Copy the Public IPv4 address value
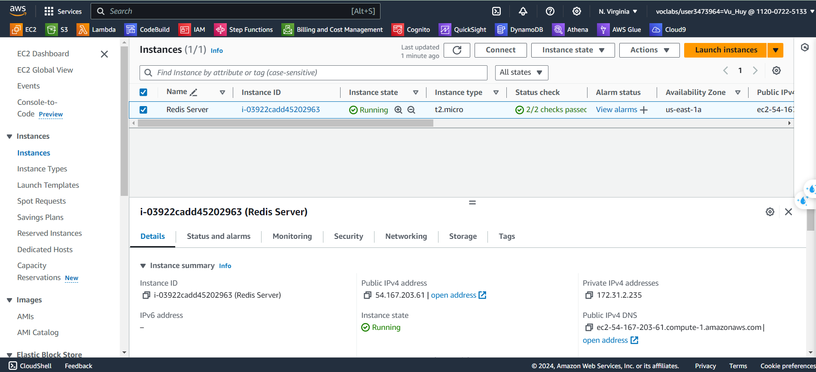 [x=367, y=295]
